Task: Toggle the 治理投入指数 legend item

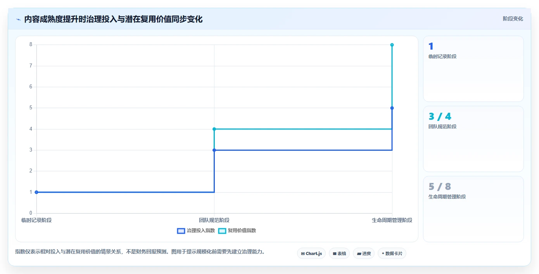Action: click(196, 231)
